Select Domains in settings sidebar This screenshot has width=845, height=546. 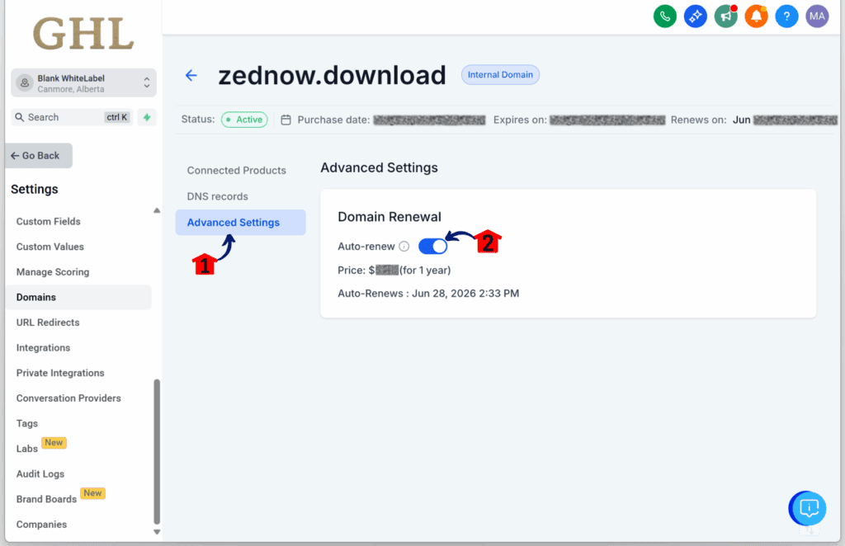(x=78, y=297)
